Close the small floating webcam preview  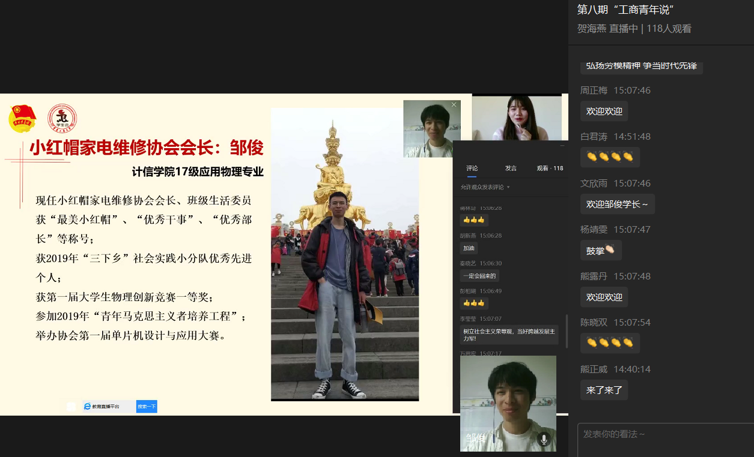(x=454, y=105)
